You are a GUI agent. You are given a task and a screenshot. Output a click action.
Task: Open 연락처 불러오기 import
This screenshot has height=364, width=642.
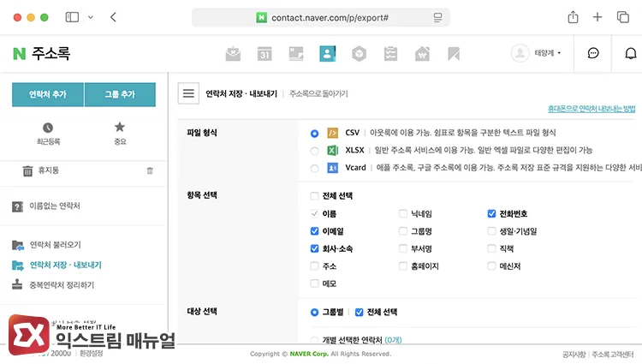tap(55, 245)
